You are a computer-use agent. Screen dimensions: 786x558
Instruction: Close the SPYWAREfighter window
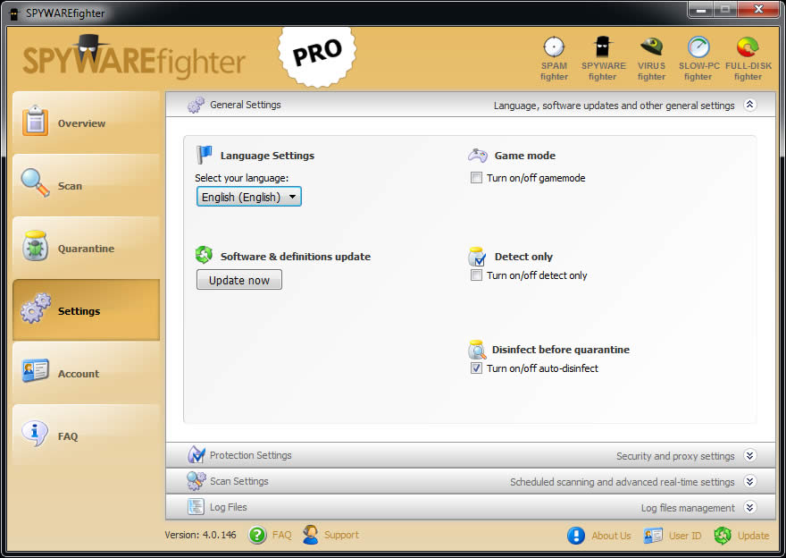(x=759, y=10)
